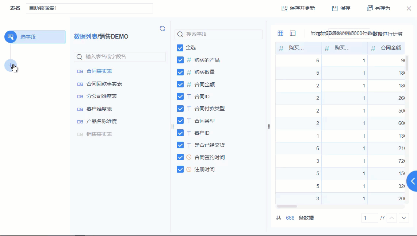Go to next preview page arrow
The image size is (417, 236).
coord(404,218)
